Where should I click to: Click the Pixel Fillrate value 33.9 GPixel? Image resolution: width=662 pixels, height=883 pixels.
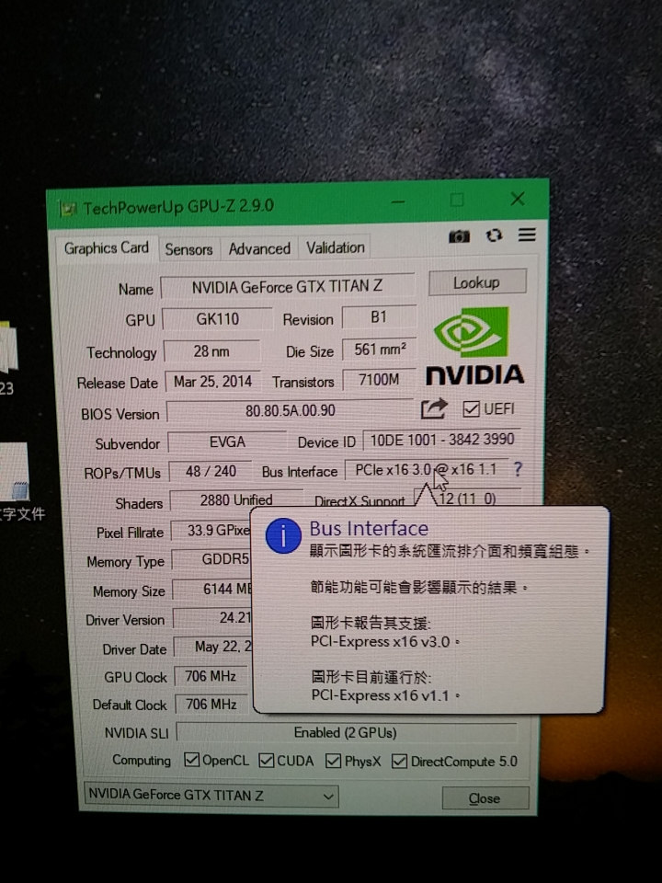click(x=211, y=531)
